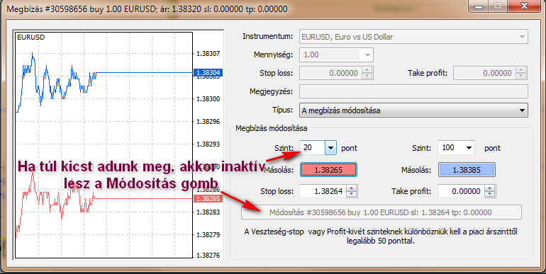This screenshot has height=274, width=546.
Task: Click the maximize button in title bar
Action: point(498,6)
